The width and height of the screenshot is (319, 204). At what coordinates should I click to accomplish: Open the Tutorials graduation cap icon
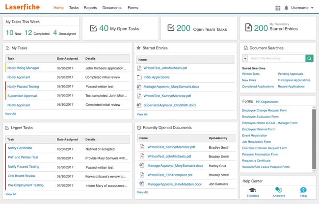pyautogui.click(x=252, y=190)
